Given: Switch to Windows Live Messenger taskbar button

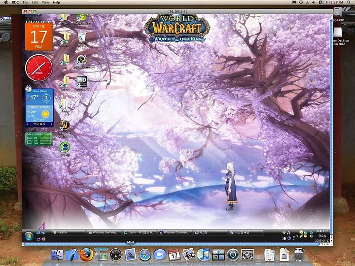Looking at the screenshot, I should [x=104, y=233].
